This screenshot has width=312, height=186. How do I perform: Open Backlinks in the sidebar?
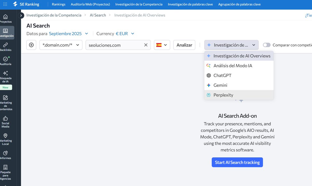coord(5,47)
